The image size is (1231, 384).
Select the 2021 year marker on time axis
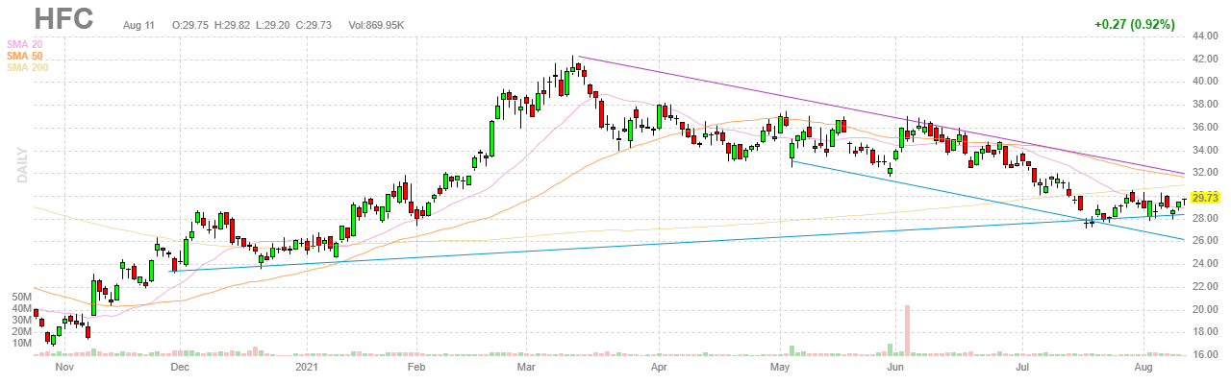(306, 367)
